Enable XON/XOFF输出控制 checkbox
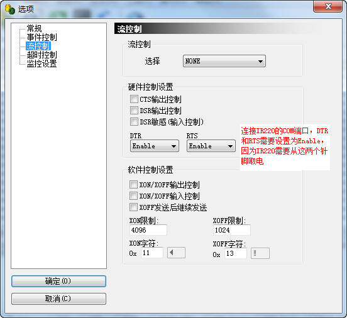This screenshot has width=347, height=318. (133, 185)
